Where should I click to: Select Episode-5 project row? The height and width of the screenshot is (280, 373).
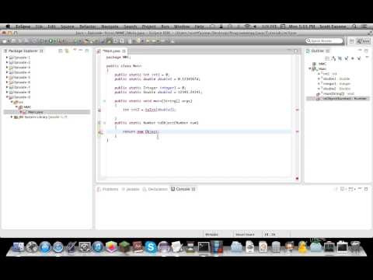coord(20,77)
